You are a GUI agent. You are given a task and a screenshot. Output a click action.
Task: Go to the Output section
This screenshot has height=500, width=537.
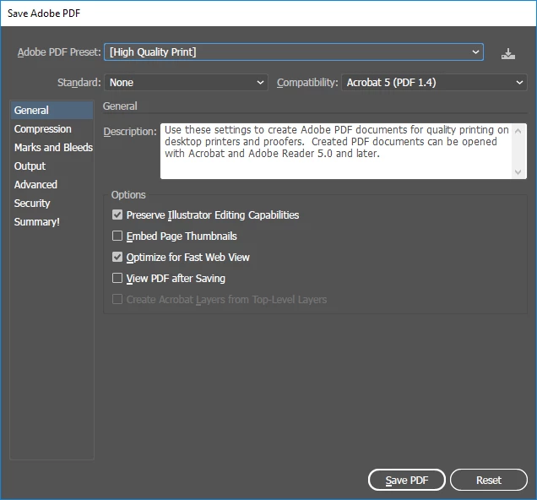52,166
